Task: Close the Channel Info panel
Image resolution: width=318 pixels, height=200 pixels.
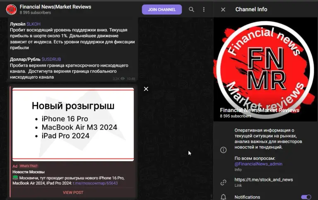Action: tap(223, 10)
